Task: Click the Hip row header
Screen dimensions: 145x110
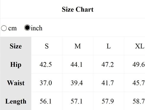Action: coord(16,64)
